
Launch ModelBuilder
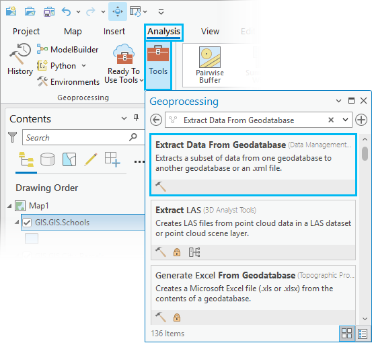pos(68,50)
